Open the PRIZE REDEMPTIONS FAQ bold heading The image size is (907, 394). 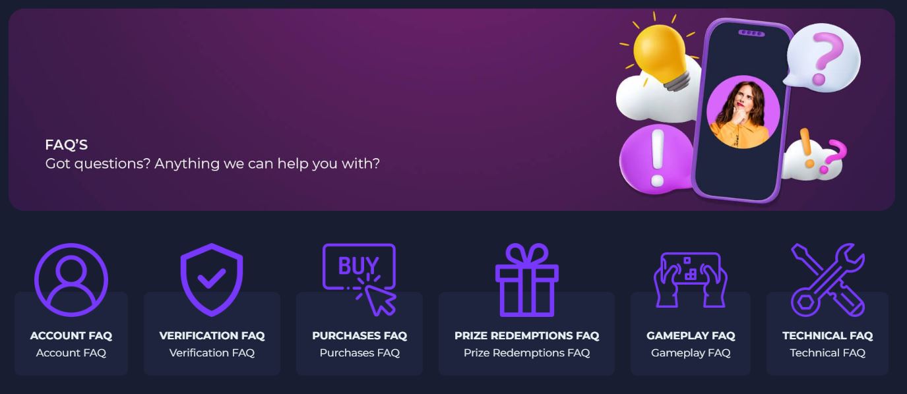[x=526, y=335]
